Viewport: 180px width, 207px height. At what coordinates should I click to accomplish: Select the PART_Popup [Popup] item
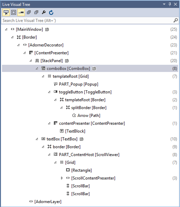pos(78,84)
